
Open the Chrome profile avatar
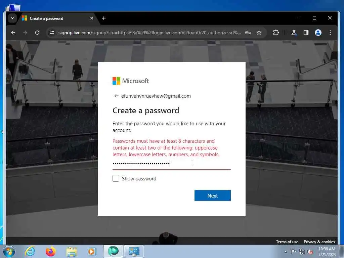tap(318, 33)
